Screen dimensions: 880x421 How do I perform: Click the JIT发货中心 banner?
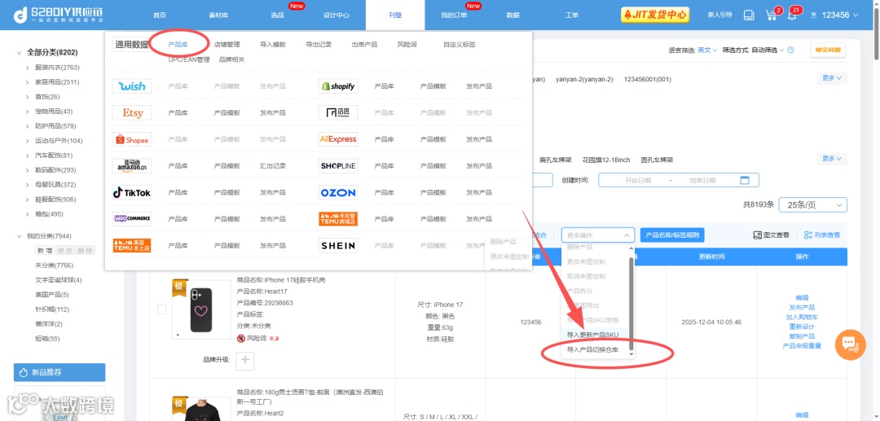coord(655,15)
